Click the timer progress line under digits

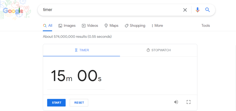(76, 90)
